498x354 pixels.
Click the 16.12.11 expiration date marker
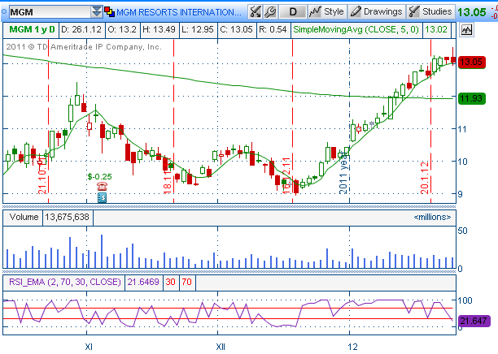pos(286,175)
